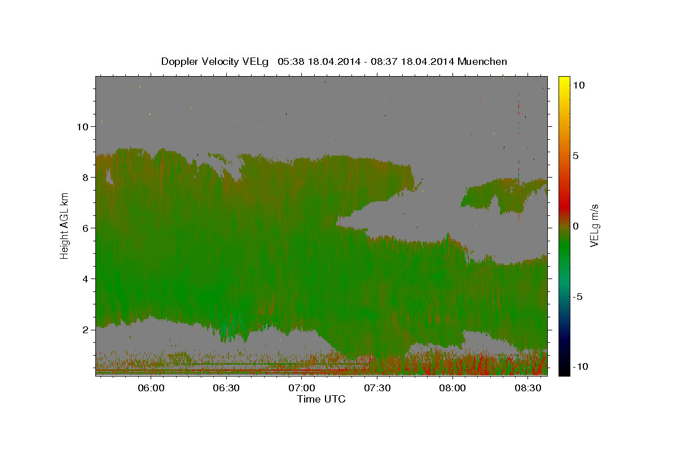Image resolution: width=677 pixels, height=451 pixels.
Task: Click the colorbar value 0
Action: click(576, 226)
